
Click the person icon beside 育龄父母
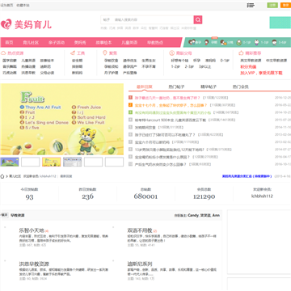point(171,53)
